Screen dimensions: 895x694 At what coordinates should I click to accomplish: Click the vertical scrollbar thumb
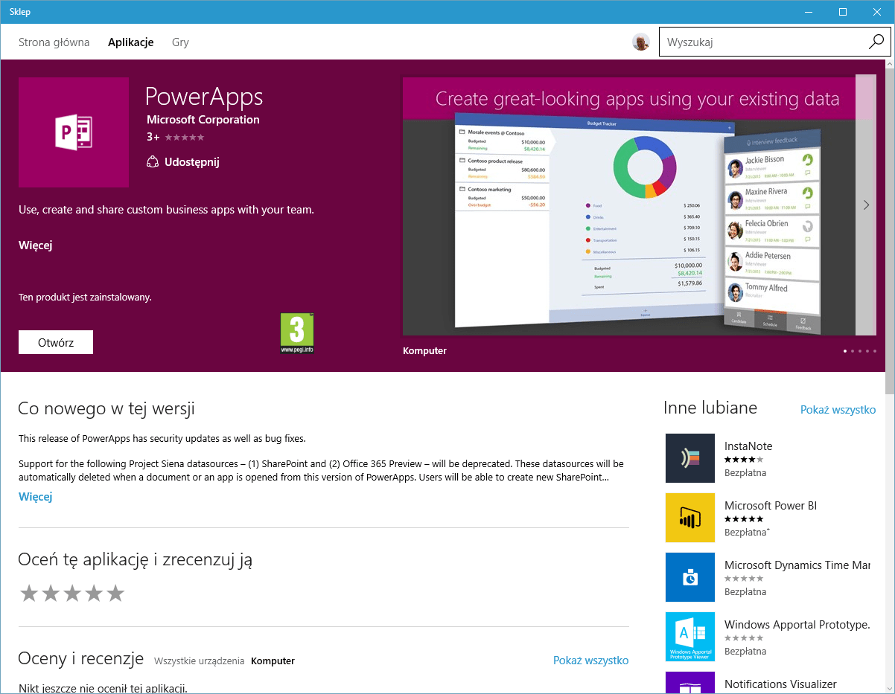click(x=890, y=231)
